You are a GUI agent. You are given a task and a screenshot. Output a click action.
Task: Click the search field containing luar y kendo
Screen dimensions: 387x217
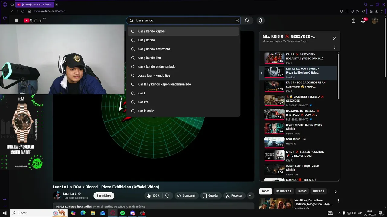[x=183, y=20]
